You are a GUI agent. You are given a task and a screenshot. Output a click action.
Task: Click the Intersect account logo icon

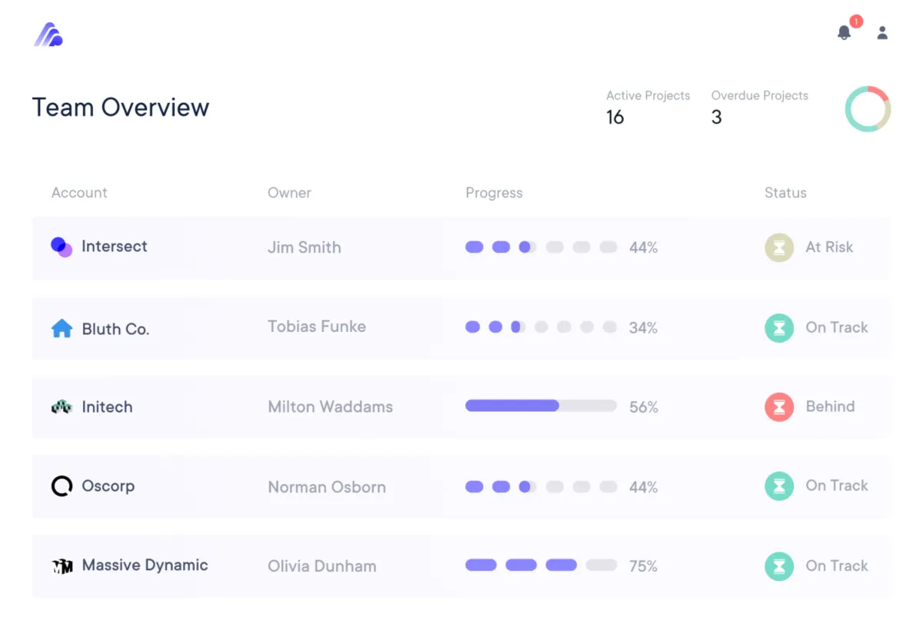pyautogui.click(x=62, y=247)
